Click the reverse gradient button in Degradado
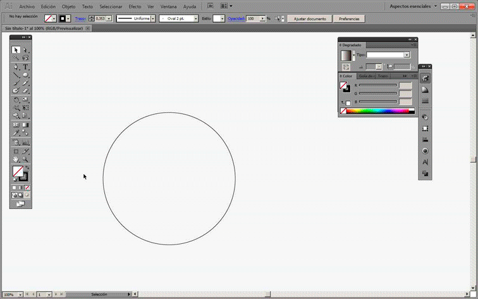The height and width of the screenshot is (299, 478). tap(346, 67)
